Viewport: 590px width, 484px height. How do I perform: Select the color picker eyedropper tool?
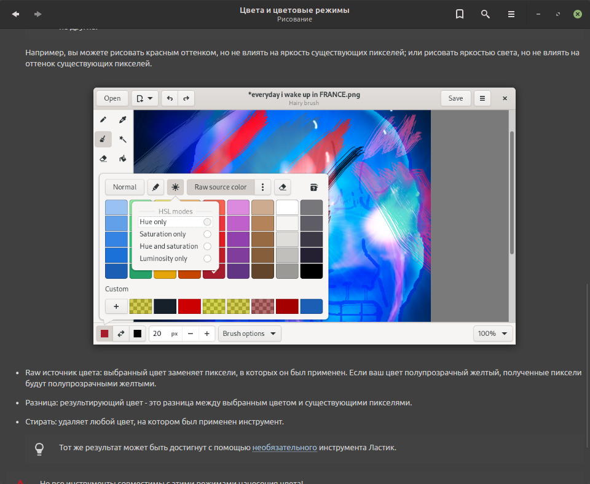tap(123, 120)
